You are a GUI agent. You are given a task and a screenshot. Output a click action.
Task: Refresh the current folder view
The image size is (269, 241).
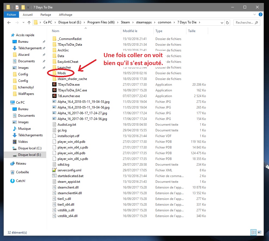coord(227,23)
